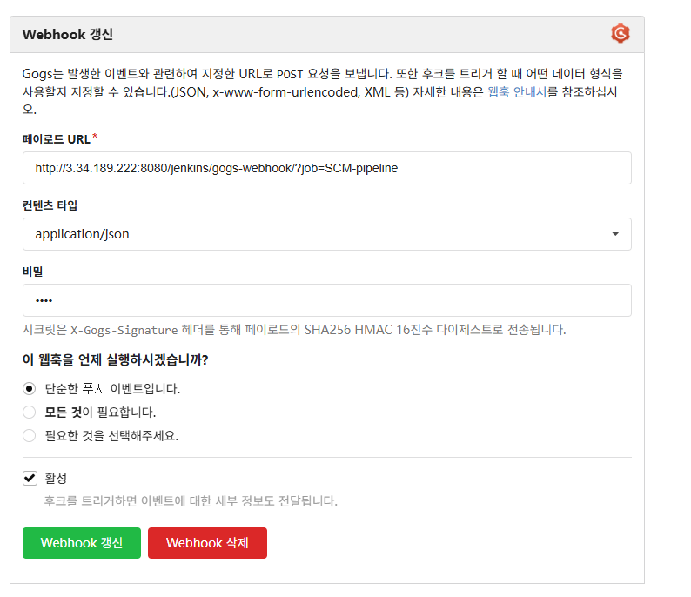Click the X-Gogs-Signature help text
The width and height of the screenshot is (691, 597).
294,330
